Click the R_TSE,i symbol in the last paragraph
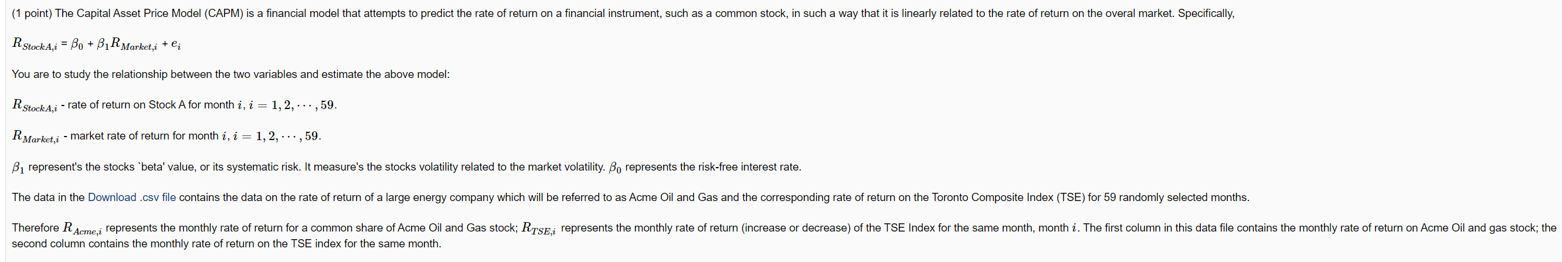This screenshot has width=1562, height=262. [x=538, y=229]
